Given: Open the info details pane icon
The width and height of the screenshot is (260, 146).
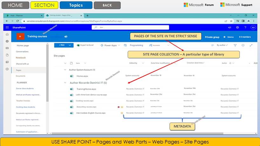Looking at the screenshot, I should pos(243,45).
